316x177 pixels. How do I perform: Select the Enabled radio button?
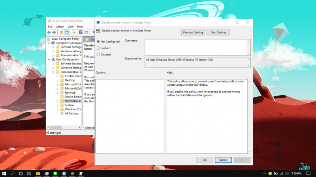click(x=98, y=48)
